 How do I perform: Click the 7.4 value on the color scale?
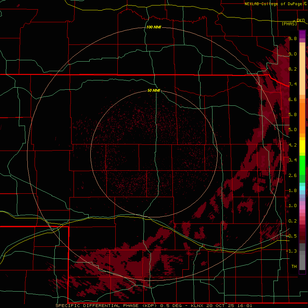pyautogui.click(x=293, y=84)
